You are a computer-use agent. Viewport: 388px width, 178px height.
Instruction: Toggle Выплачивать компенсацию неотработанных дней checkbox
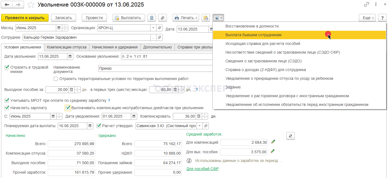(68, 108)
